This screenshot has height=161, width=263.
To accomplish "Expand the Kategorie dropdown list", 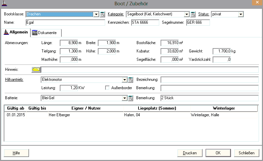I will 187,14.
